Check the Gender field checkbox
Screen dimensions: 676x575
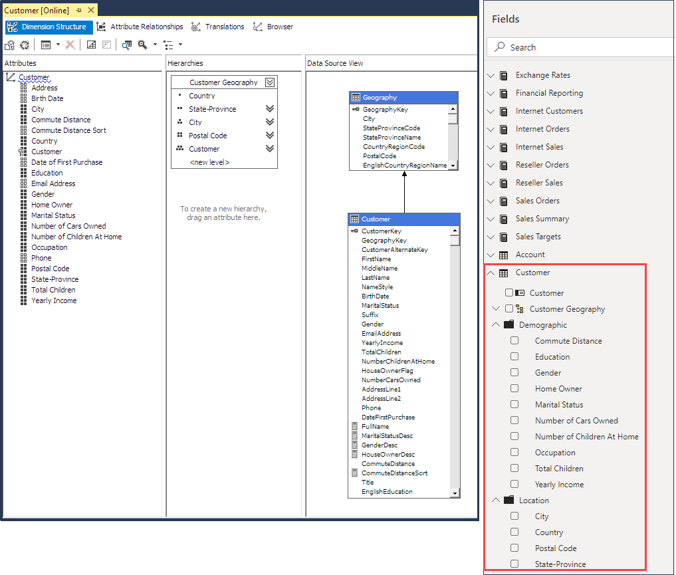tap(514, 372)
